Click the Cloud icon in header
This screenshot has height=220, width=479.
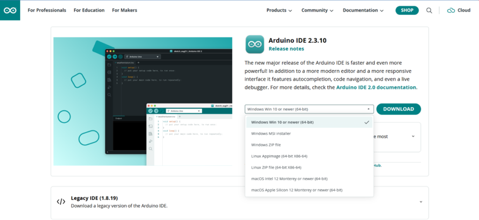coord(451,10)
